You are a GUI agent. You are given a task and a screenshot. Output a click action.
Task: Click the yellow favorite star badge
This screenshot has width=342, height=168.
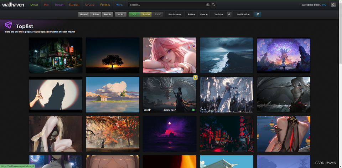[196, 77]
